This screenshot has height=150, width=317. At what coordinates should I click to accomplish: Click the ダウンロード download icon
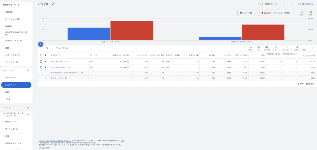(287, 47)
